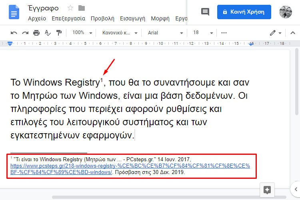Click the Κοινή Χρήση share button

[244, 12]
